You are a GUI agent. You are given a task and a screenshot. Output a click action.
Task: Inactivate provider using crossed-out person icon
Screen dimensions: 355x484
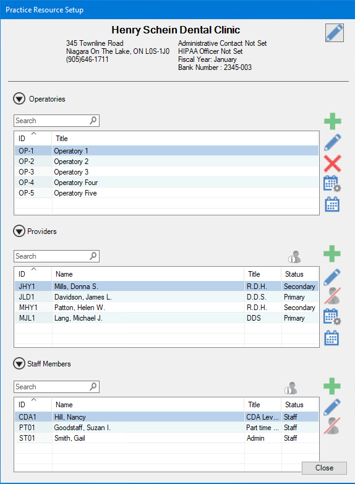pyautogui.click(x=332, y=296)
